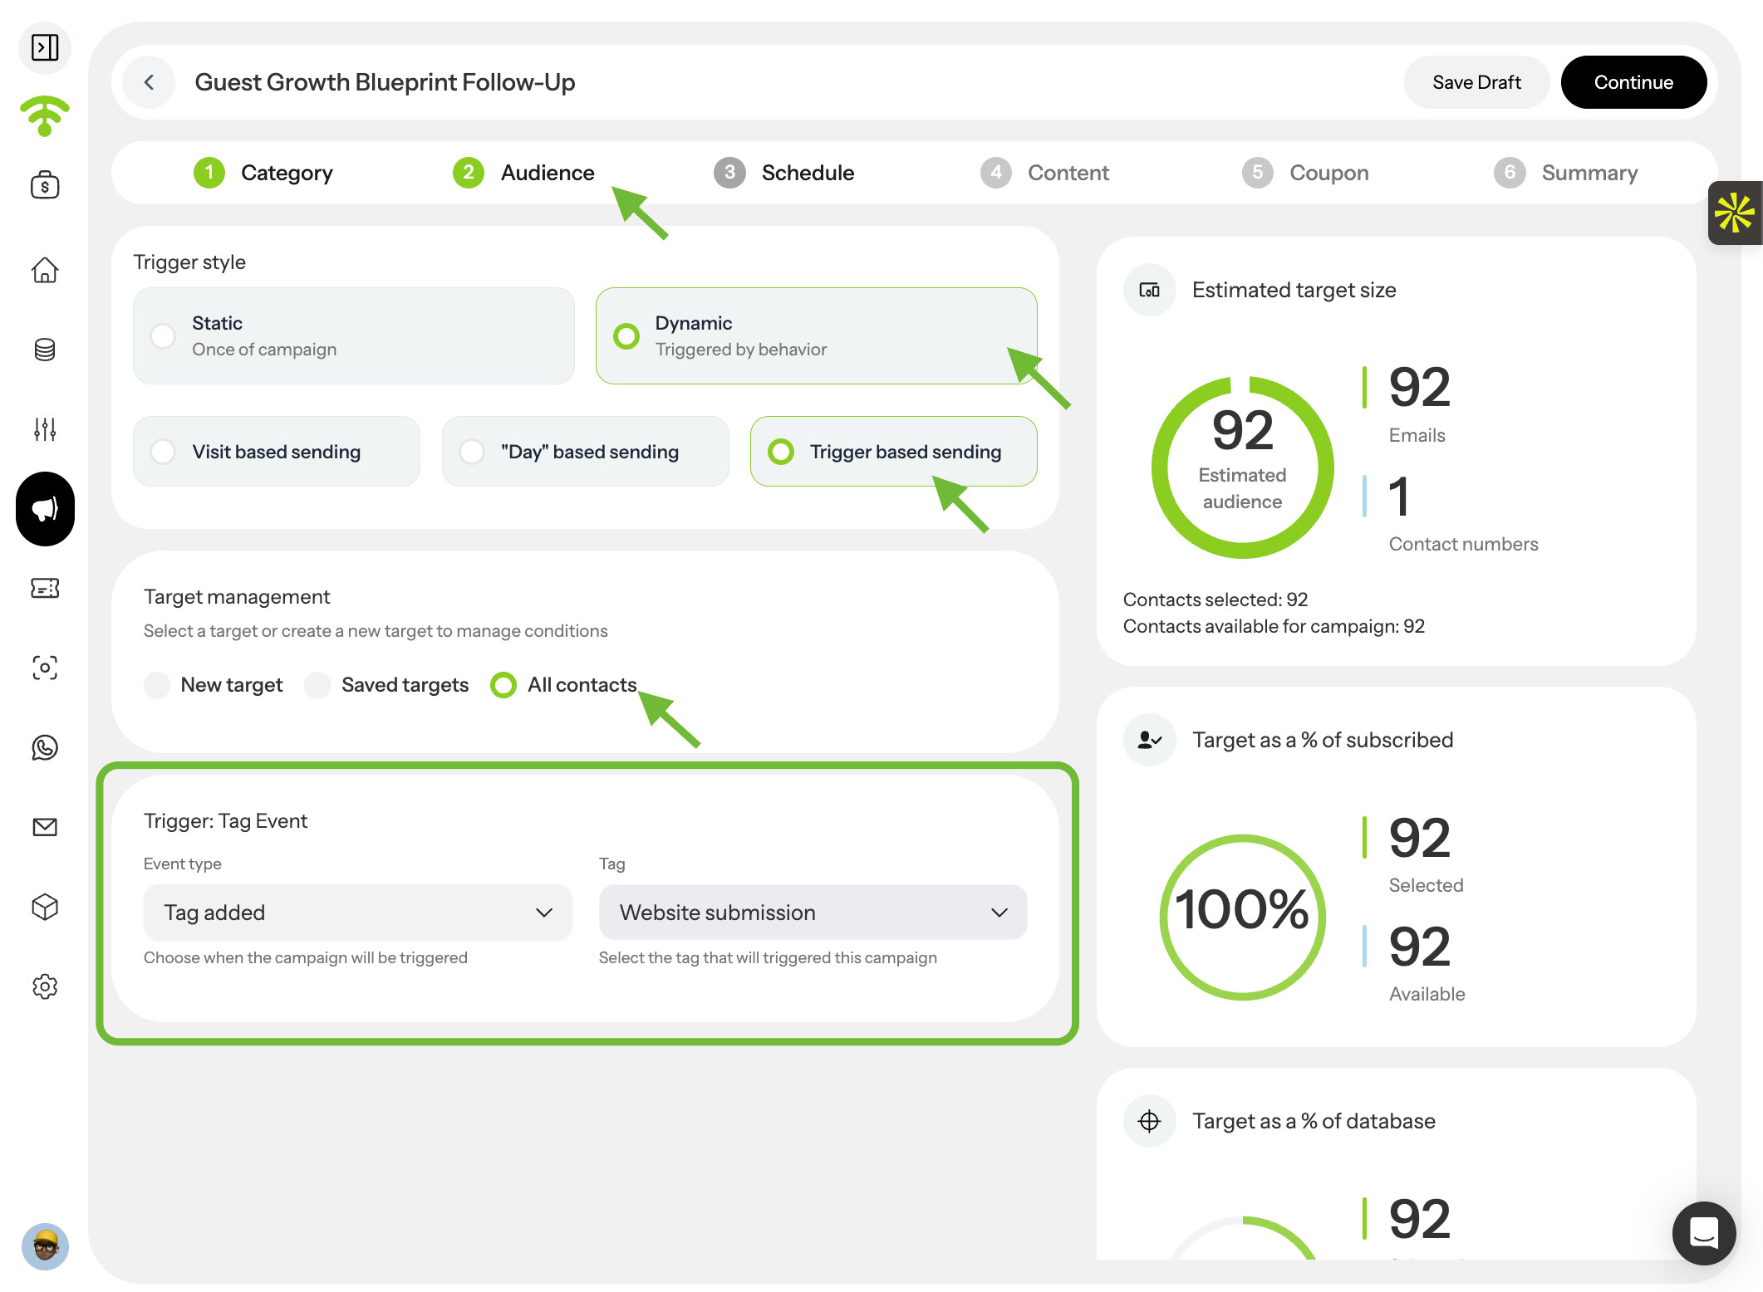The height and width of the screenshot is (1292, 1763).
Task: Click the Target as % of database crosshair icon
Action: (1150, 1121)
